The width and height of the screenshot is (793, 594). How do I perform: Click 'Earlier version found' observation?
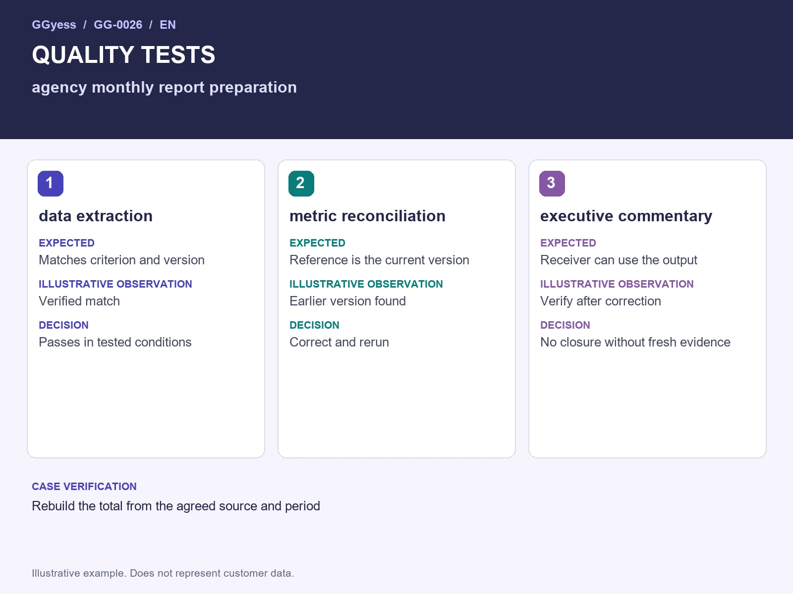click(347, 301)
